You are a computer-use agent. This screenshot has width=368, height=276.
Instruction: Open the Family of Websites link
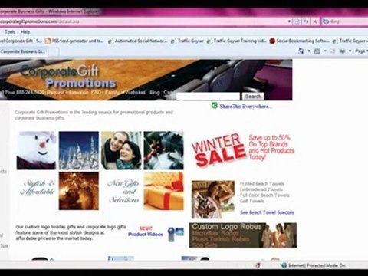(x=125, y=93)
